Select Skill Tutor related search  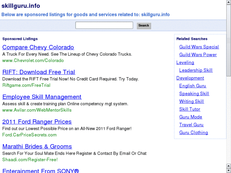(x=190, y=109)
